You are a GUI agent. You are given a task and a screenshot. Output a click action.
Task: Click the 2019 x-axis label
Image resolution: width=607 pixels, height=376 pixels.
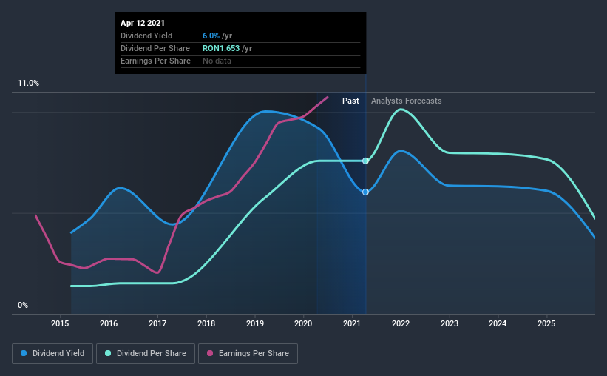255,323
